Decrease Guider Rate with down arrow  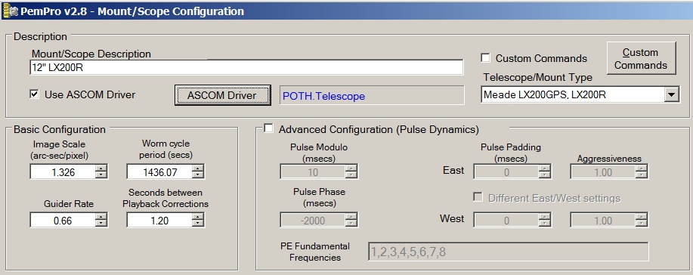[x=102, y=224]
